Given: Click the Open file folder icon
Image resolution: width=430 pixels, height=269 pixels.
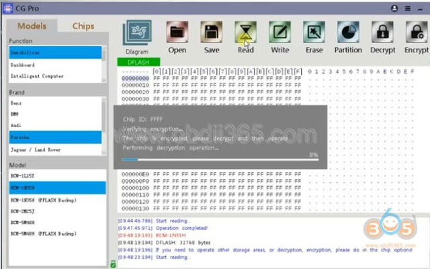Looking at the screenshot, I should pyautogui.click(x=177, y=32).
